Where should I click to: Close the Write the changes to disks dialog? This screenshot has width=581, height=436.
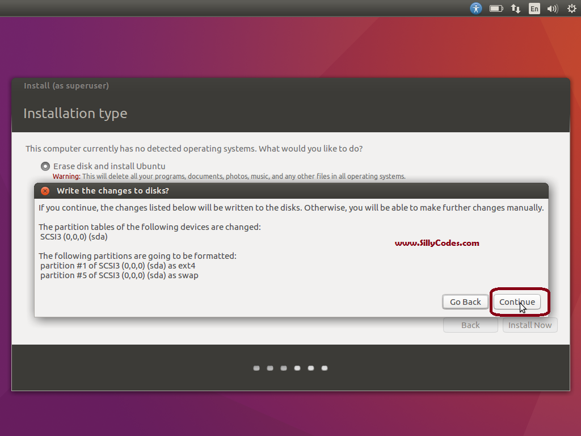point(45,191)
